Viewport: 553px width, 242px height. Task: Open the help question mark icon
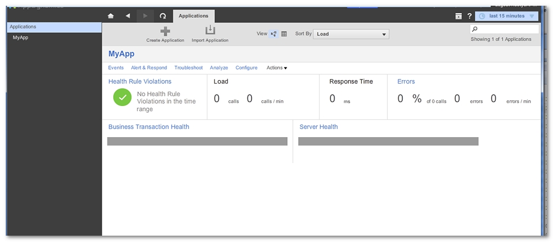click(x=469, y=16)
